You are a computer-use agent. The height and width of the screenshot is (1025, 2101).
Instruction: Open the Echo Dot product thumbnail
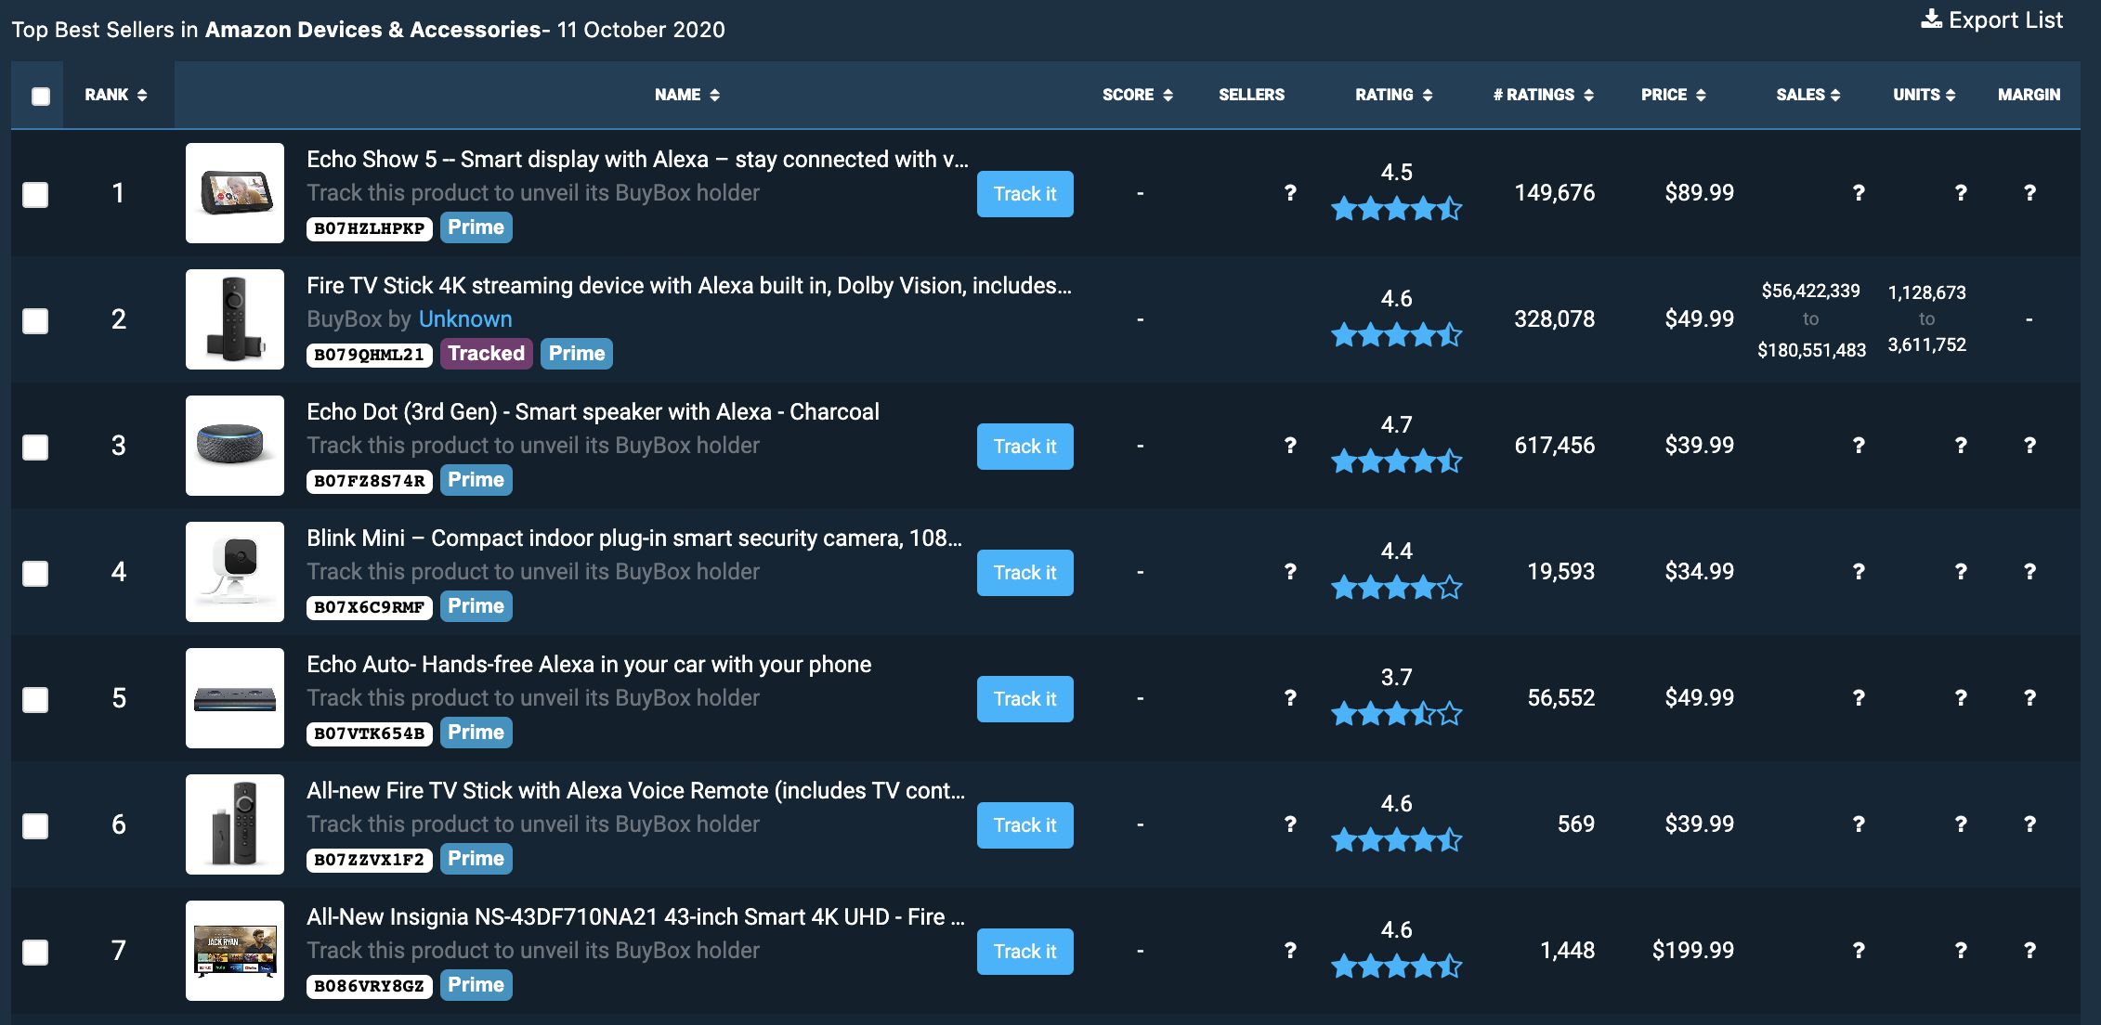pos(235,446)
